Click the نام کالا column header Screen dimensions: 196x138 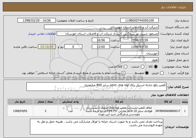(x=119, y=102)
